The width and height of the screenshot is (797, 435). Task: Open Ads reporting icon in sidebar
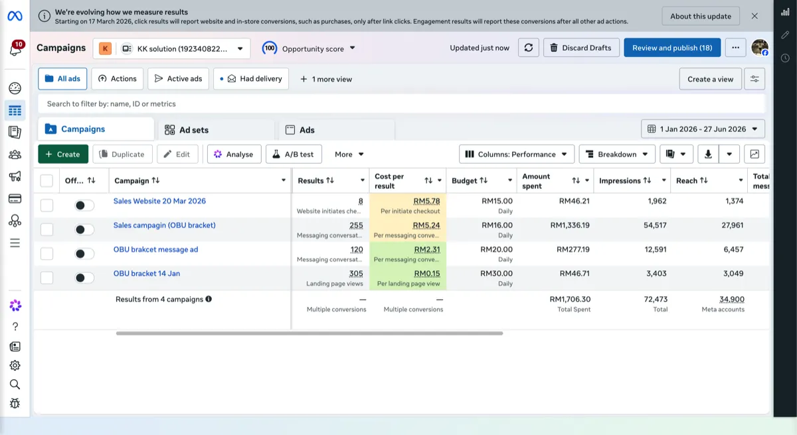pyautogui.click(x=15, y=133)
